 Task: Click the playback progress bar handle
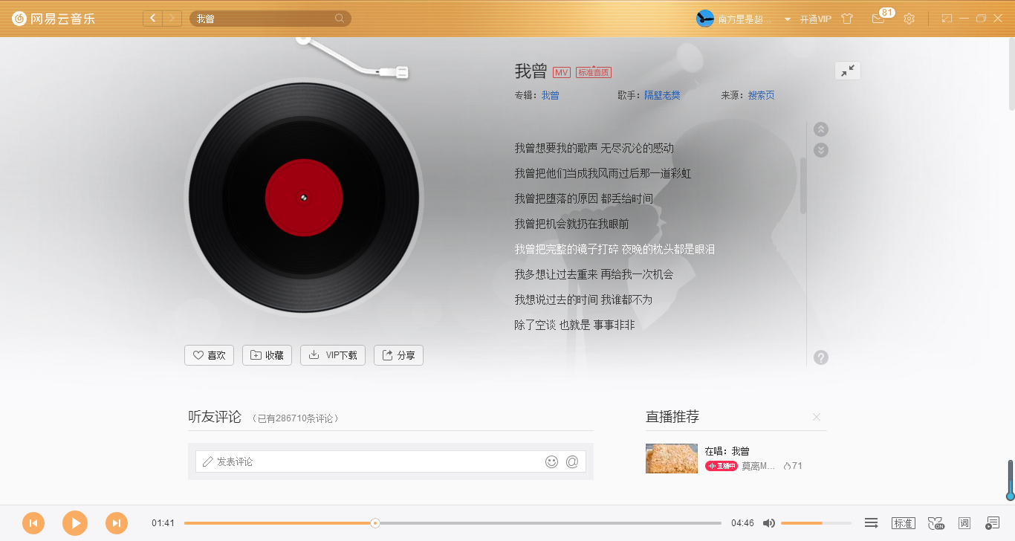coord(375,523)
